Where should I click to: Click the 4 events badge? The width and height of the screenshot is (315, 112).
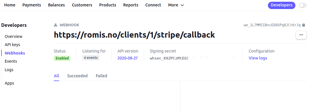pyautogui.click(x=91, y=58)
